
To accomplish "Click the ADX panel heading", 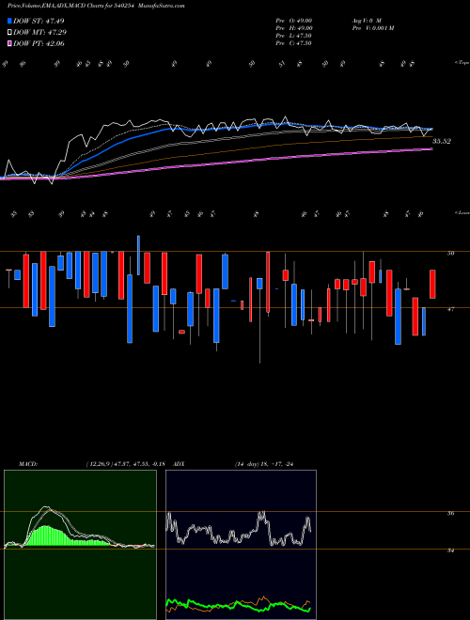I will [x=179, y=464].
